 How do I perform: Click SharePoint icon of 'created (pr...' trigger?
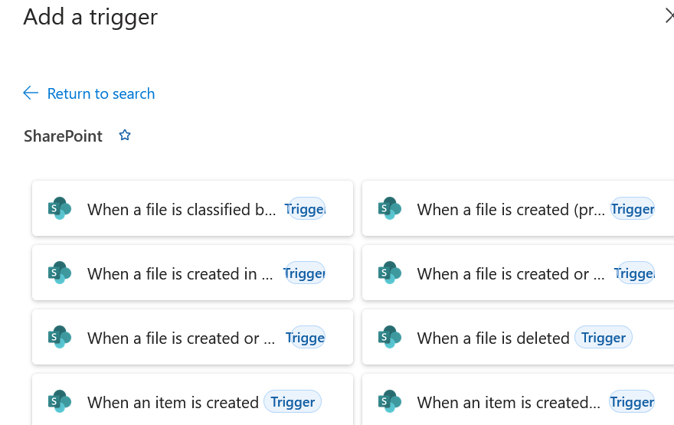(389, 208)
